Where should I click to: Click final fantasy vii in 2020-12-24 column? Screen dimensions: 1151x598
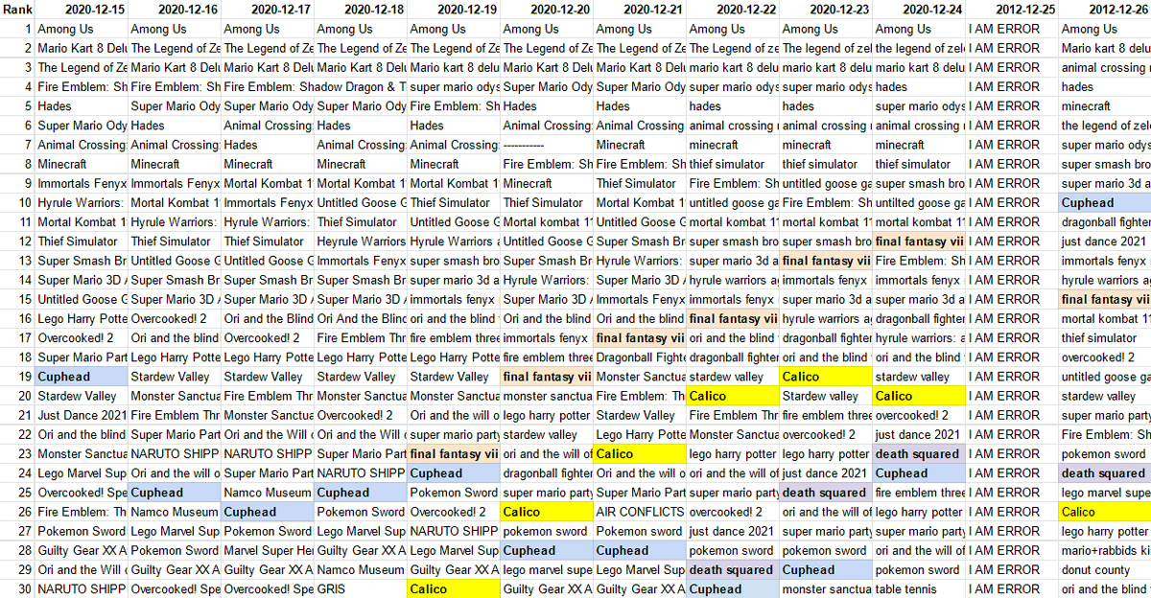(919, 241)
